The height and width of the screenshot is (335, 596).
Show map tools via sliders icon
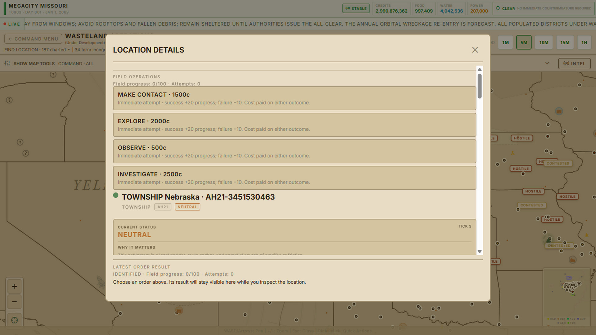pos(7,63)
